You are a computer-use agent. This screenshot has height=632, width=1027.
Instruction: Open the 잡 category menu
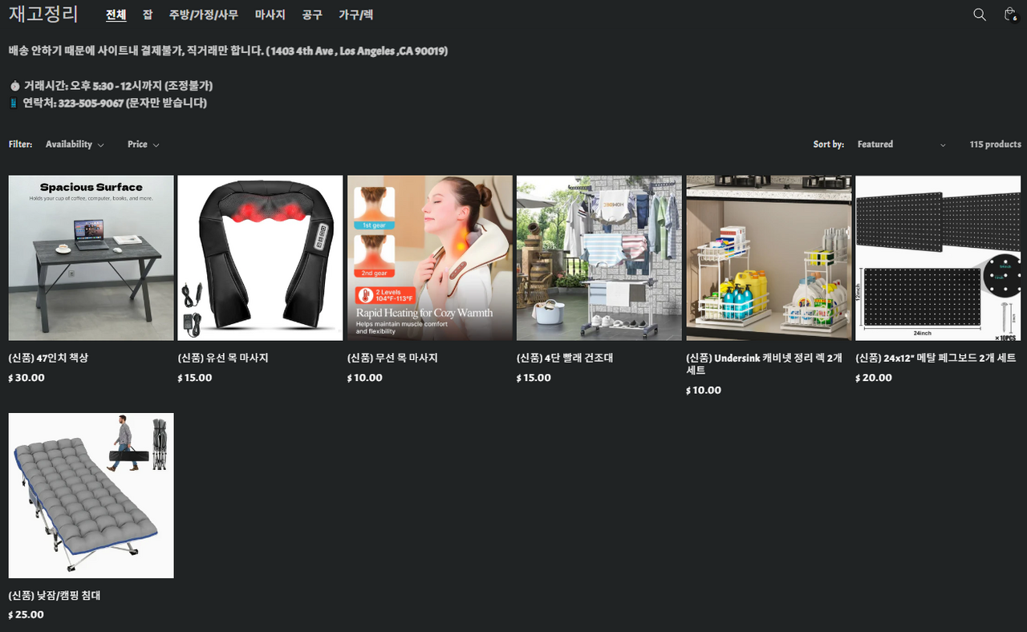point(148,15)
